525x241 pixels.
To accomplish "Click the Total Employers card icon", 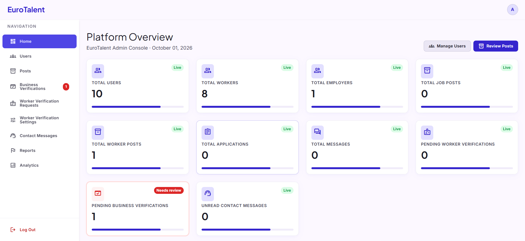I will 317,71.
